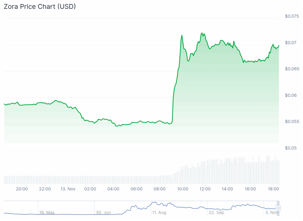Click the 04:00 time axis label
This screenshot has width=303, height=221.
pyautogui.click(x=113, y=189)
